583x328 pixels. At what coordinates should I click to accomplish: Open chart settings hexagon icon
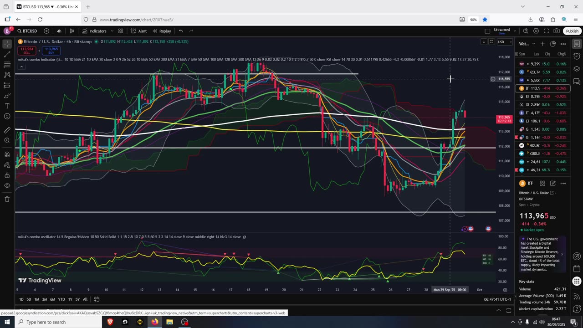[536, 31]
